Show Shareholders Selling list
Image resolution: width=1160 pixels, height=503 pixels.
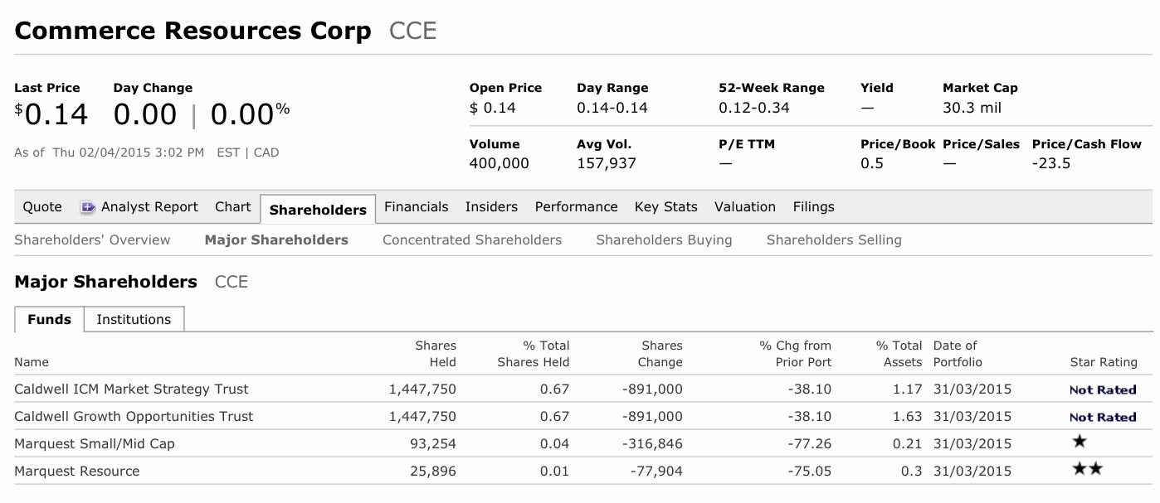tap(833, 240)
